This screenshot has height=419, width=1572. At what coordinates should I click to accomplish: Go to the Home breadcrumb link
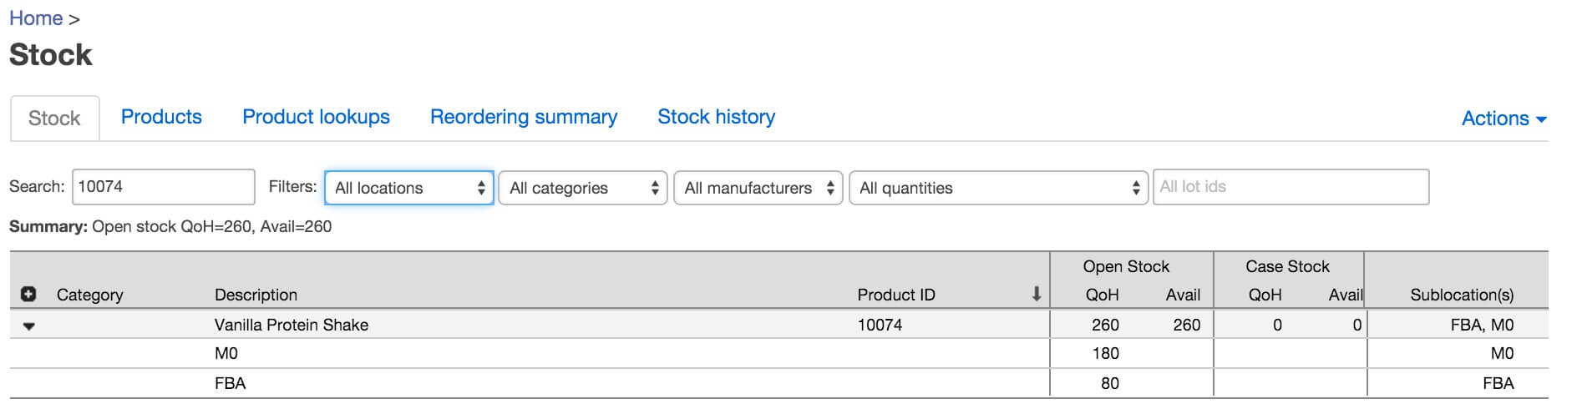pyautogui.click(x=36, y=18)
